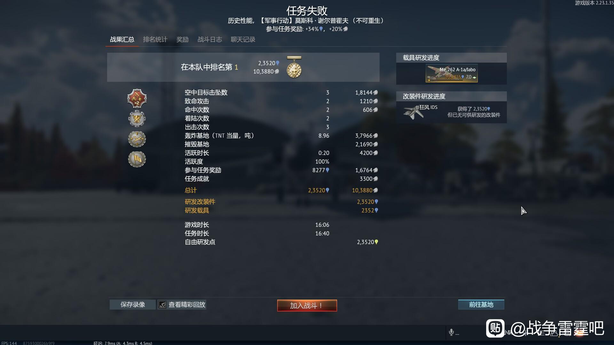Click the gold rank medal beside team placement
This screenshot has width=614, height=345.
[294, 67]
